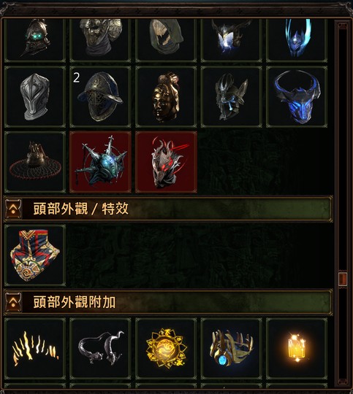Choose the blue twin-plume crystal helmet

[297, 39]
